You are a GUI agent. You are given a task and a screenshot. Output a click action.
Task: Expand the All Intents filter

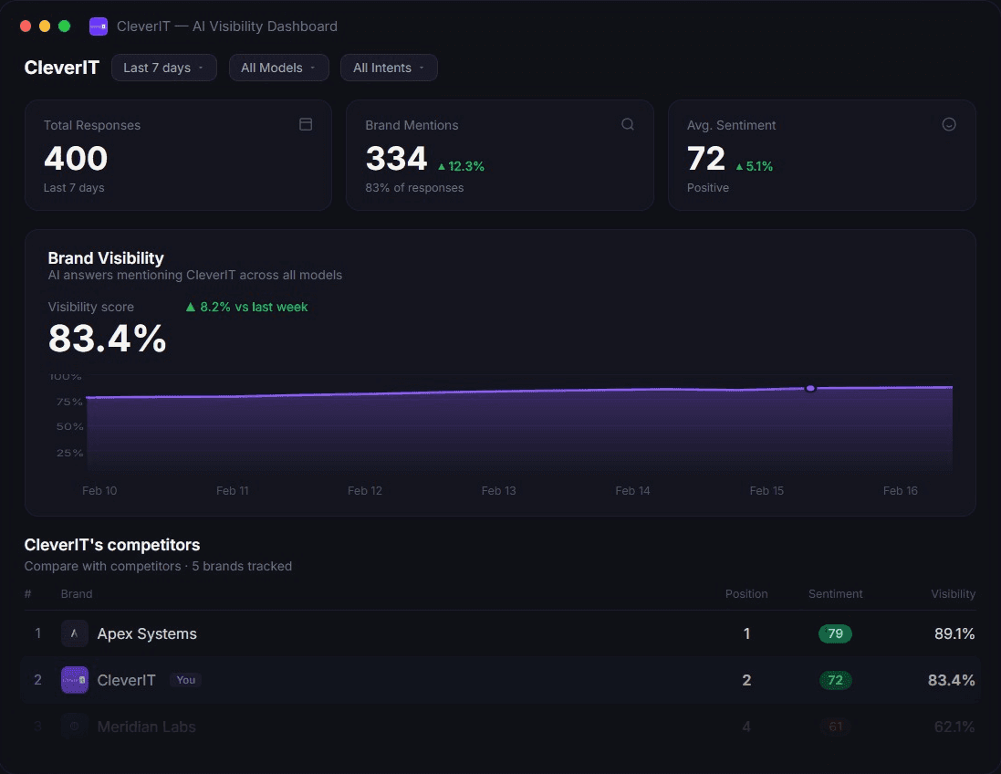tap(389, 67)
